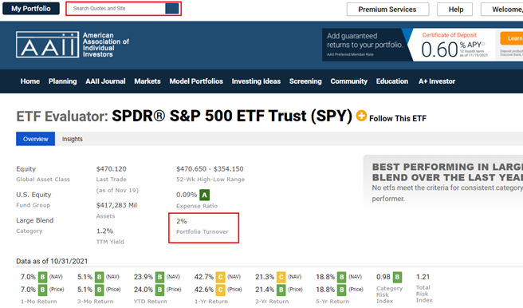
Task: Click the B grade badge for 5-Yr NAV return
Action: click(341, 277)
